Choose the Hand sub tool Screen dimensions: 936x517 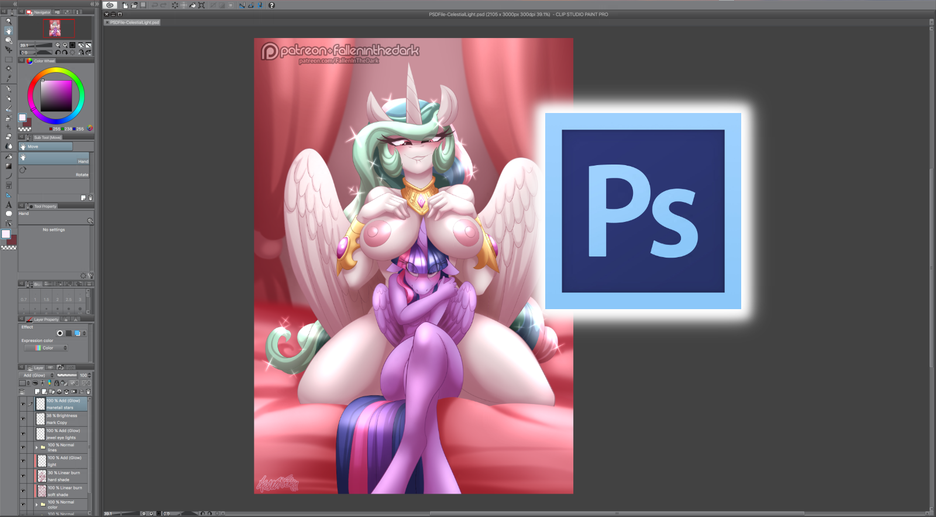[x=54, y=158]
